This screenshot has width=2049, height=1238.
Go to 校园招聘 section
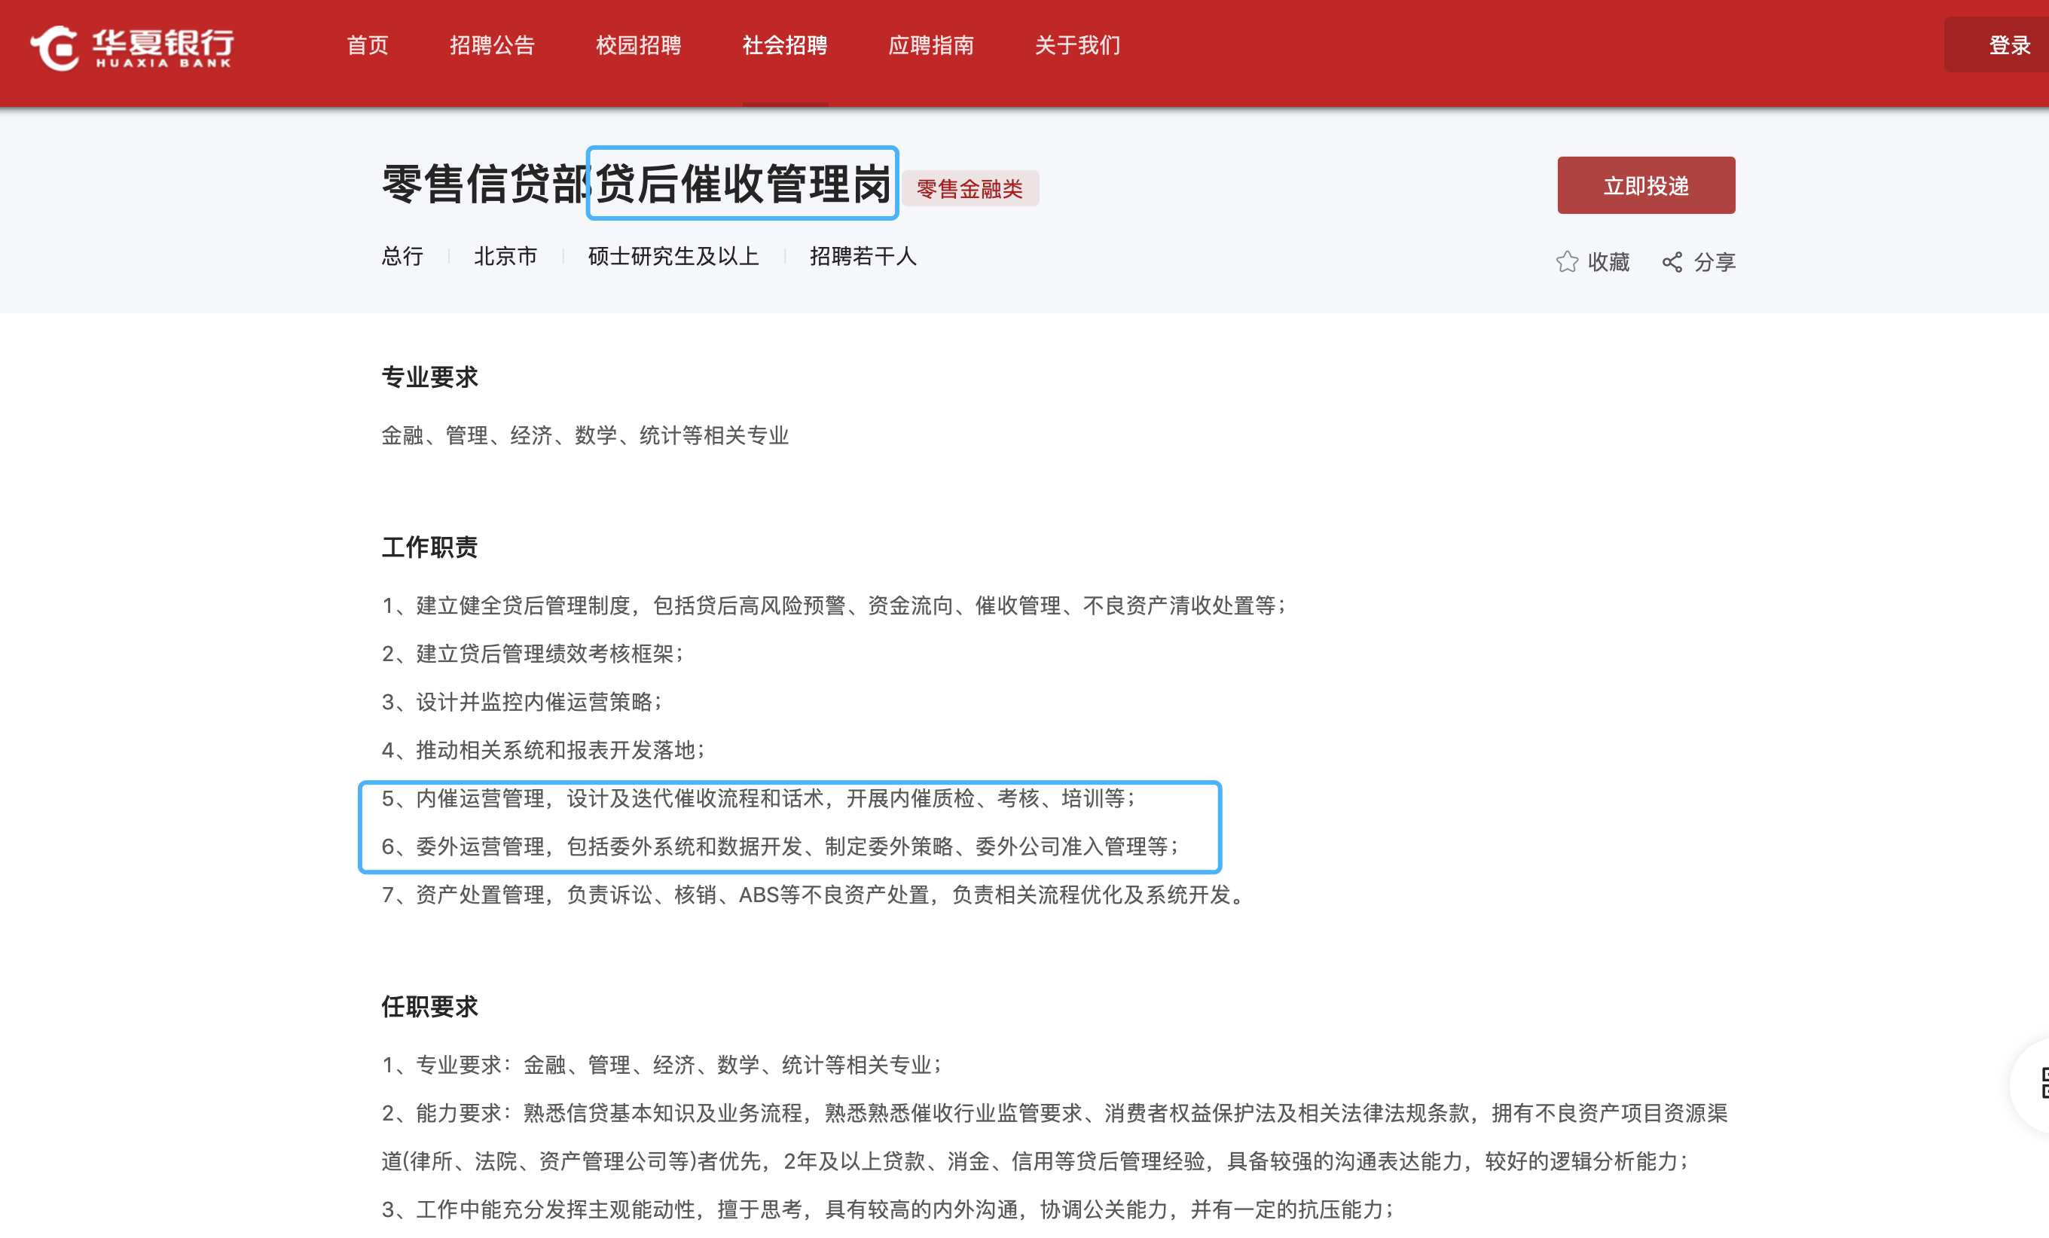click(638, 46)
